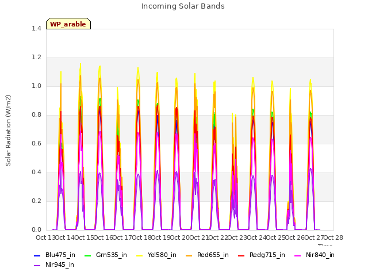368x276 pixels.
Task: Click the yellow Yel580_in legend color marker
Action: coord(140,255)
